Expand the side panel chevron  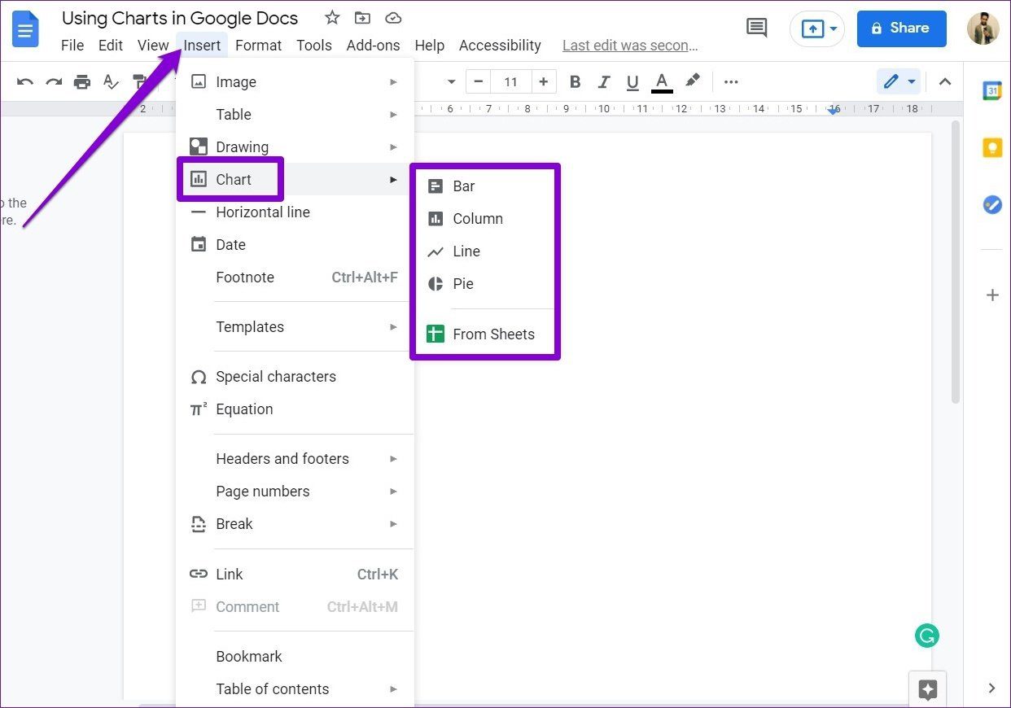tap(991, 688)
